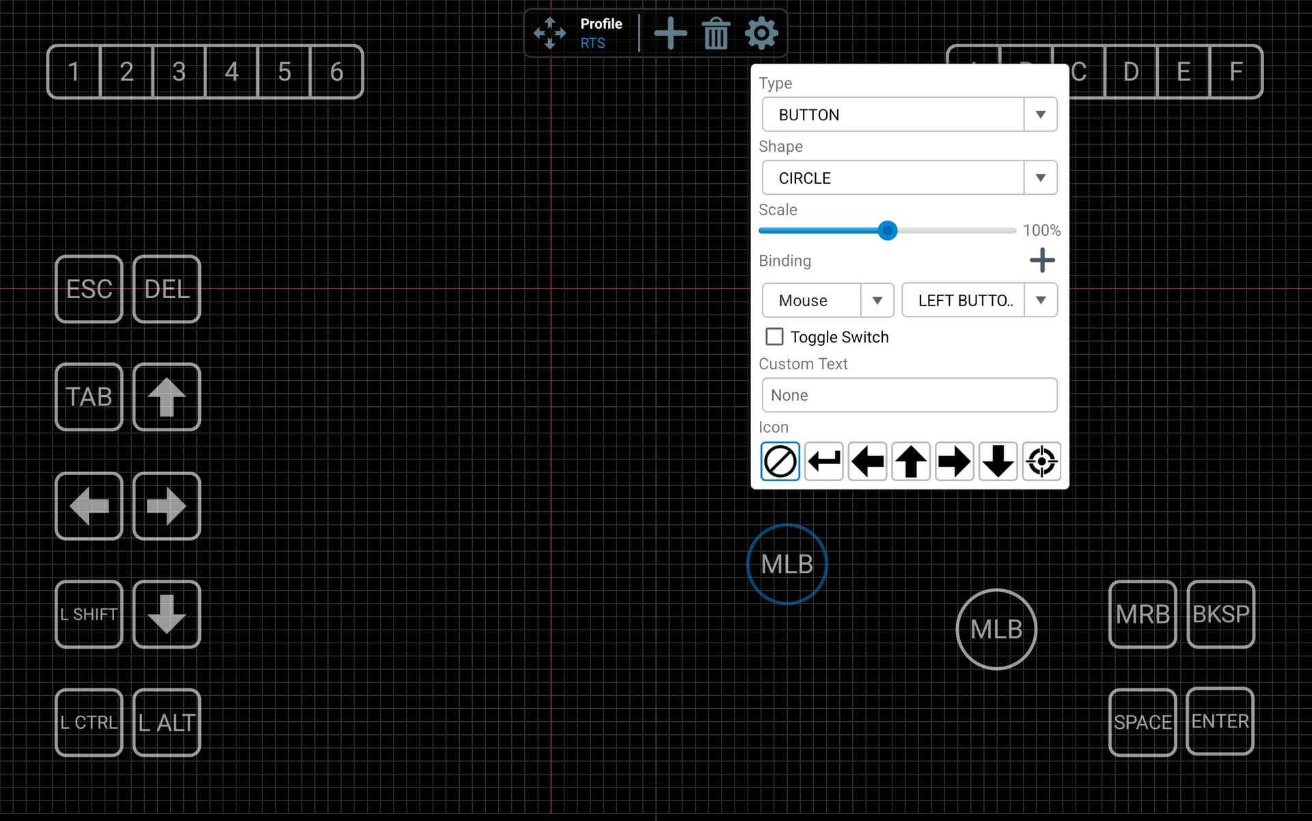Pick the crosshair target icon
This screenshot has height=821, width=1312.
pos(1041,461)
